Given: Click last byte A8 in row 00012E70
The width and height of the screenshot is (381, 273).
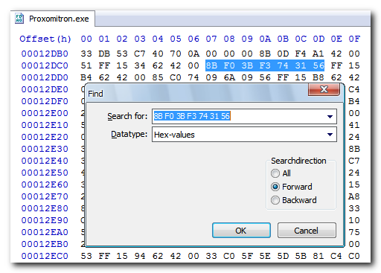Looking at the screenshot, I should [354, 196].
